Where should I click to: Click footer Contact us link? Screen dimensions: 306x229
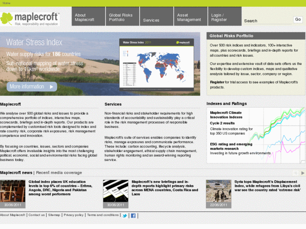(x=37, y=215)
